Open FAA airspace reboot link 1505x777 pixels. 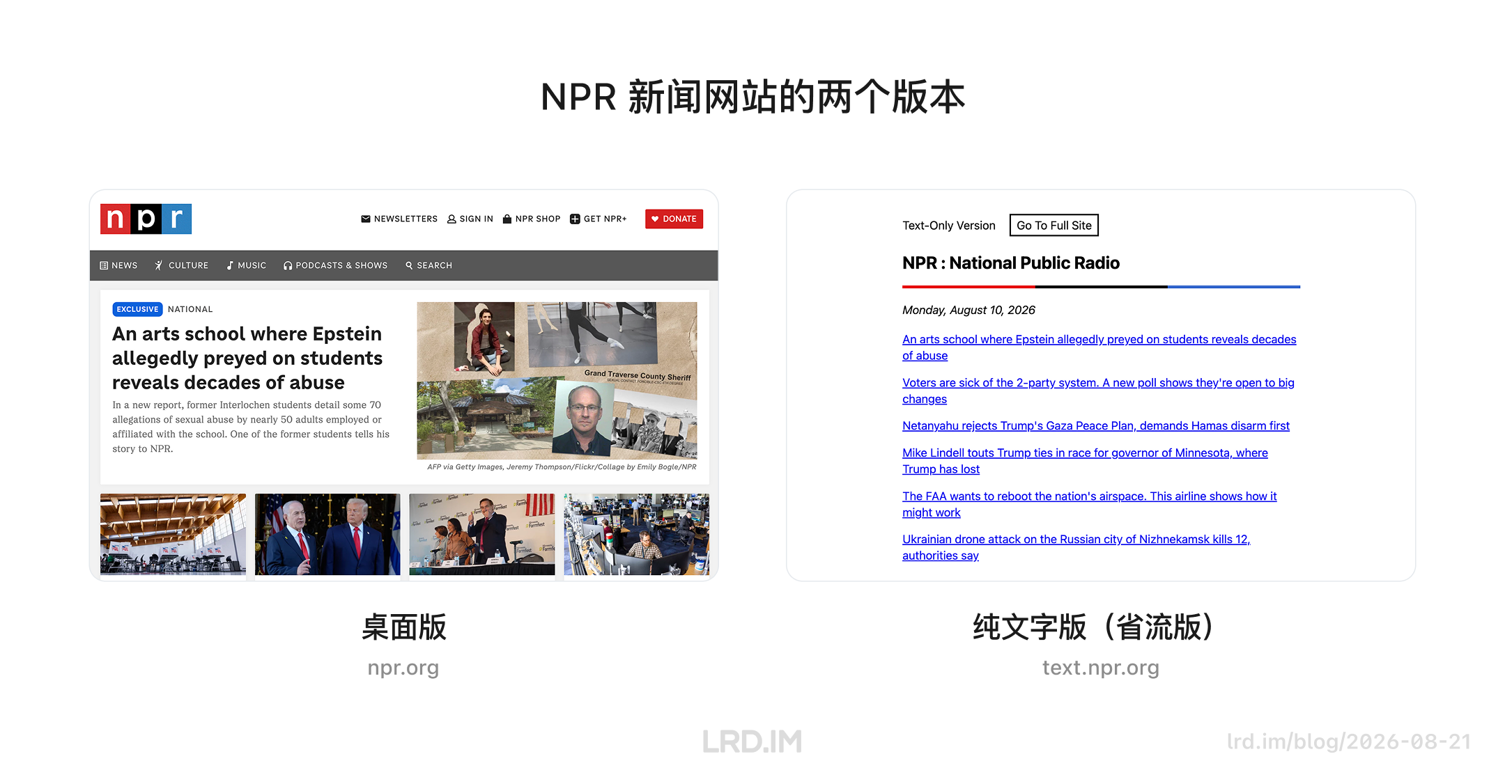[x=1090, y=504]
